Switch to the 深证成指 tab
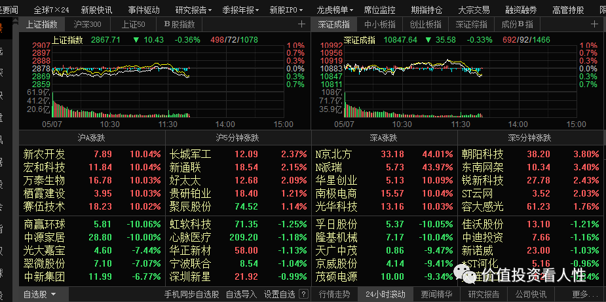Image resolution: width=606 pixels, height=302 pixels. (334, 24)
